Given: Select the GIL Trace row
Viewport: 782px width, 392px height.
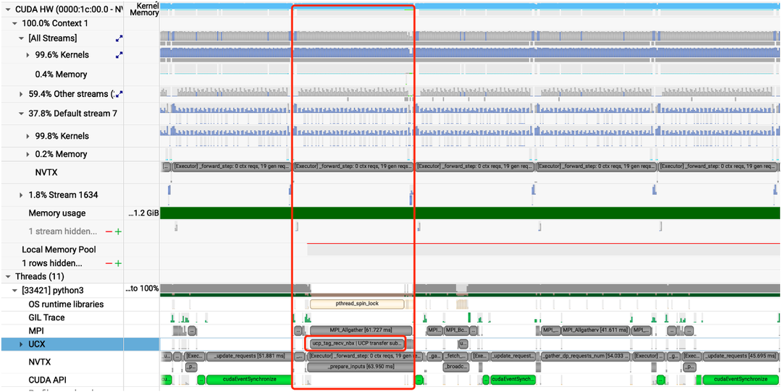Looking at the screenshot, I should click(x=46, y=318).
